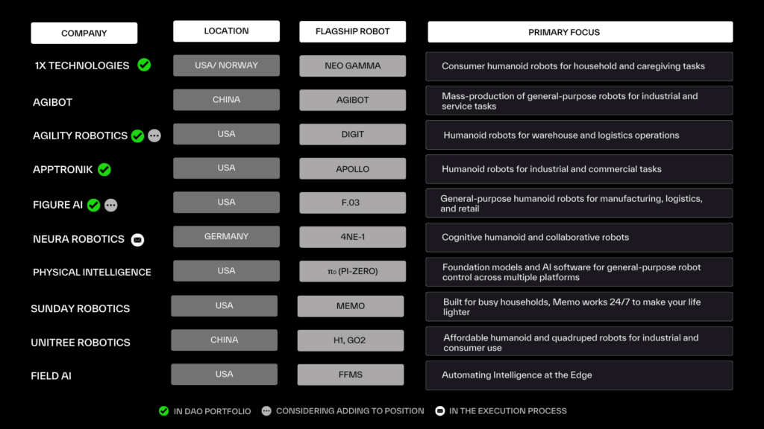Click gray dots icon beside Figure AI
Viewport: 764px width, 429px height.
click(110, 205)
